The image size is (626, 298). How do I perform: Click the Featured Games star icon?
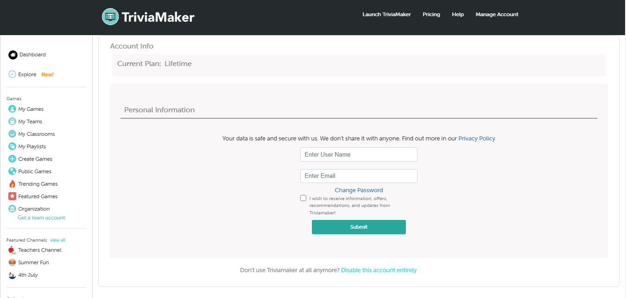pos(13,196)
